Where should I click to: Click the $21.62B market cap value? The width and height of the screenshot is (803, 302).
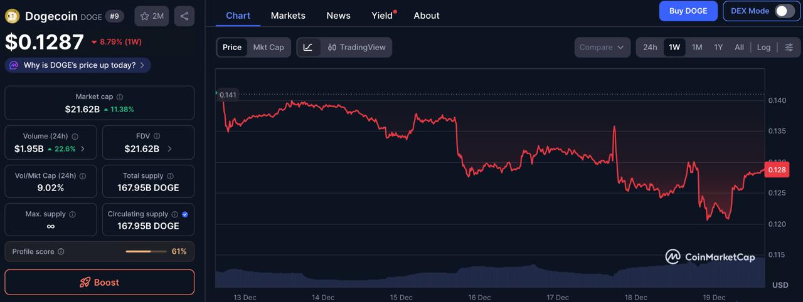pos(82,109)
